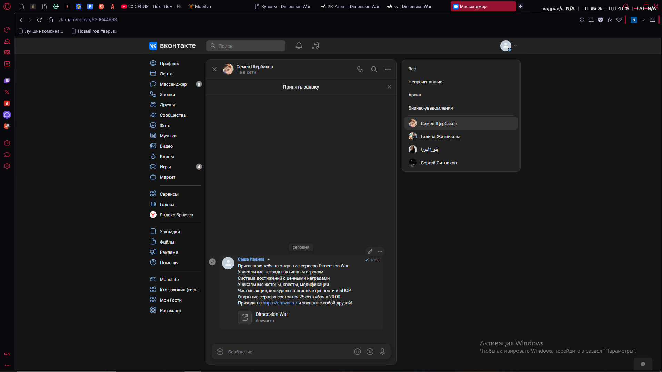662x372 pixels.
Task: Select the Все chats filter
Action: click(x=461, y=69)
